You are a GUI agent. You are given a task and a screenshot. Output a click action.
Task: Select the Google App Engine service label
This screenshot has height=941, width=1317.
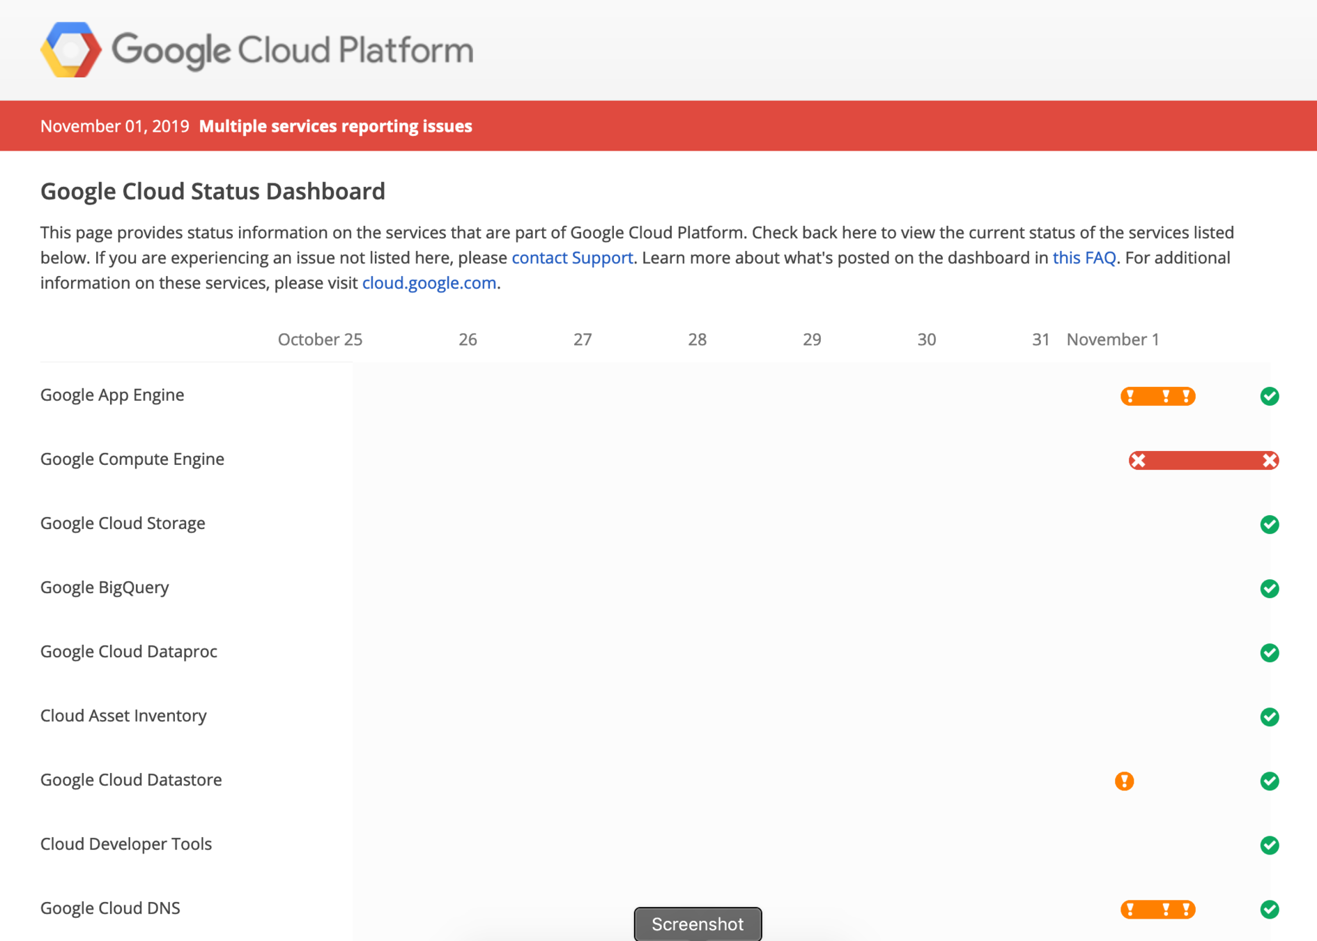coord(112,395)
